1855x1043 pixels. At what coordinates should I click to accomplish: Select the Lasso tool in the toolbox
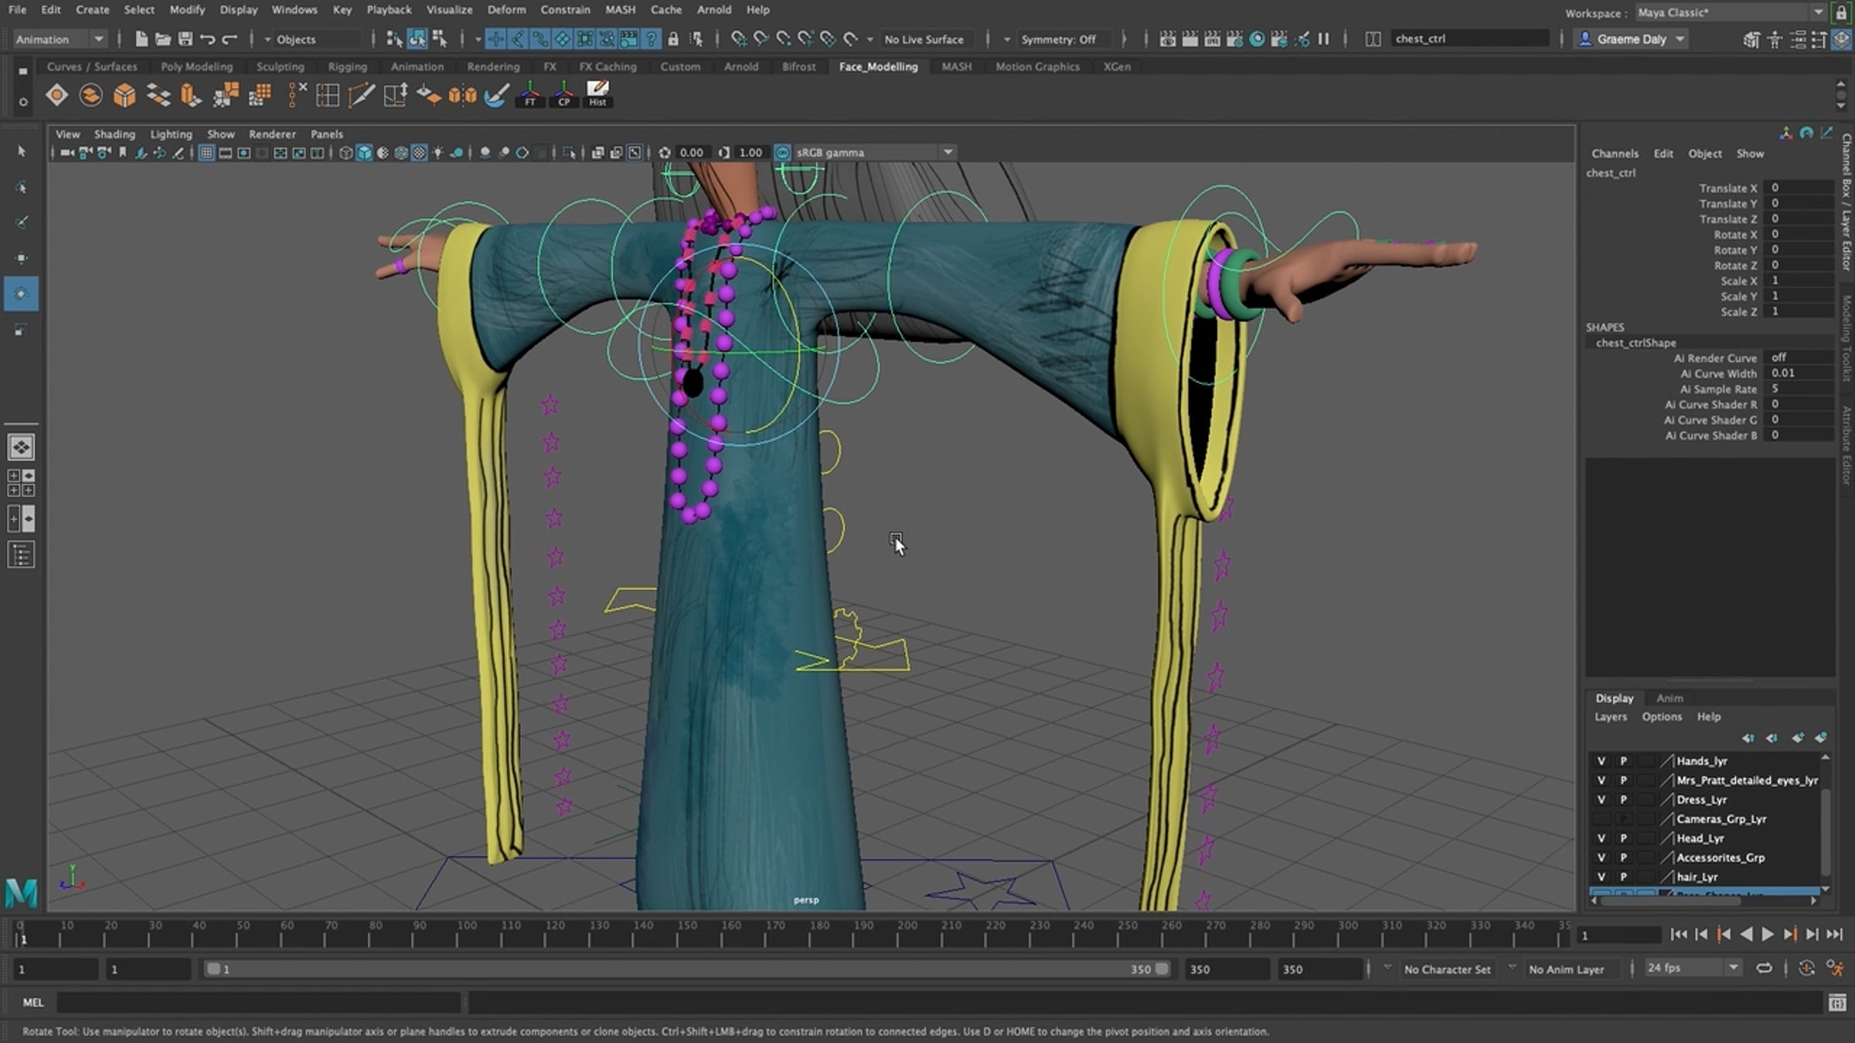(21, 187)
